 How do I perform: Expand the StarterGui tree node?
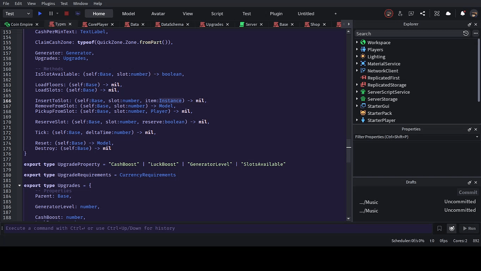pyautogui.click(x=357, y=106)
